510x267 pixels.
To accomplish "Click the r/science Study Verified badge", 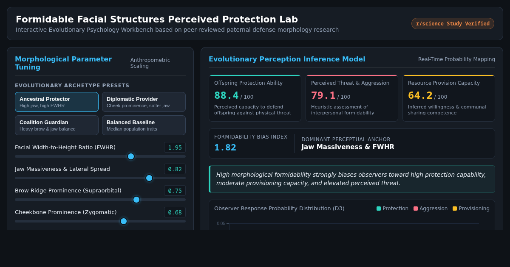I will [x=453, y=24].
